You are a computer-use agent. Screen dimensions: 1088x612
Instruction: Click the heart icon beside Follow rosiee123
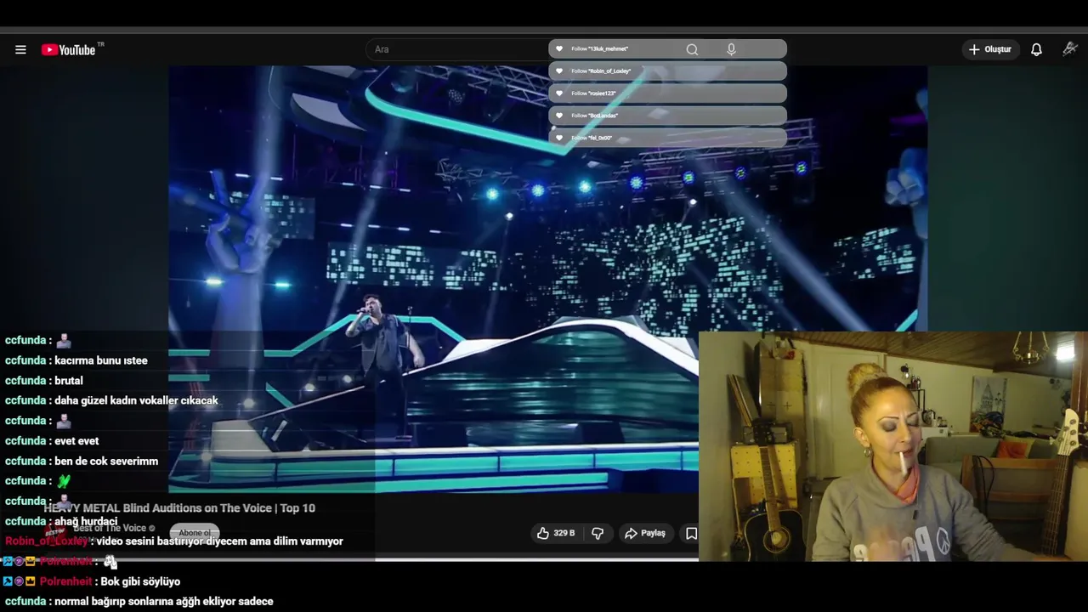559,93
